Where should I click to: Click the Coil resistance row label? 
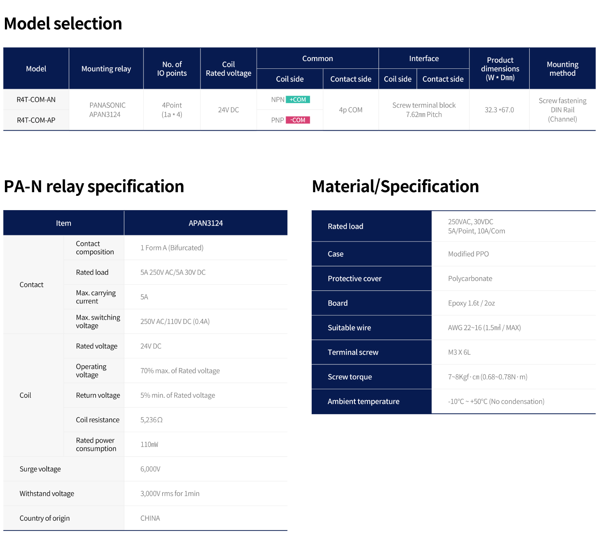(x=97, y=420)
